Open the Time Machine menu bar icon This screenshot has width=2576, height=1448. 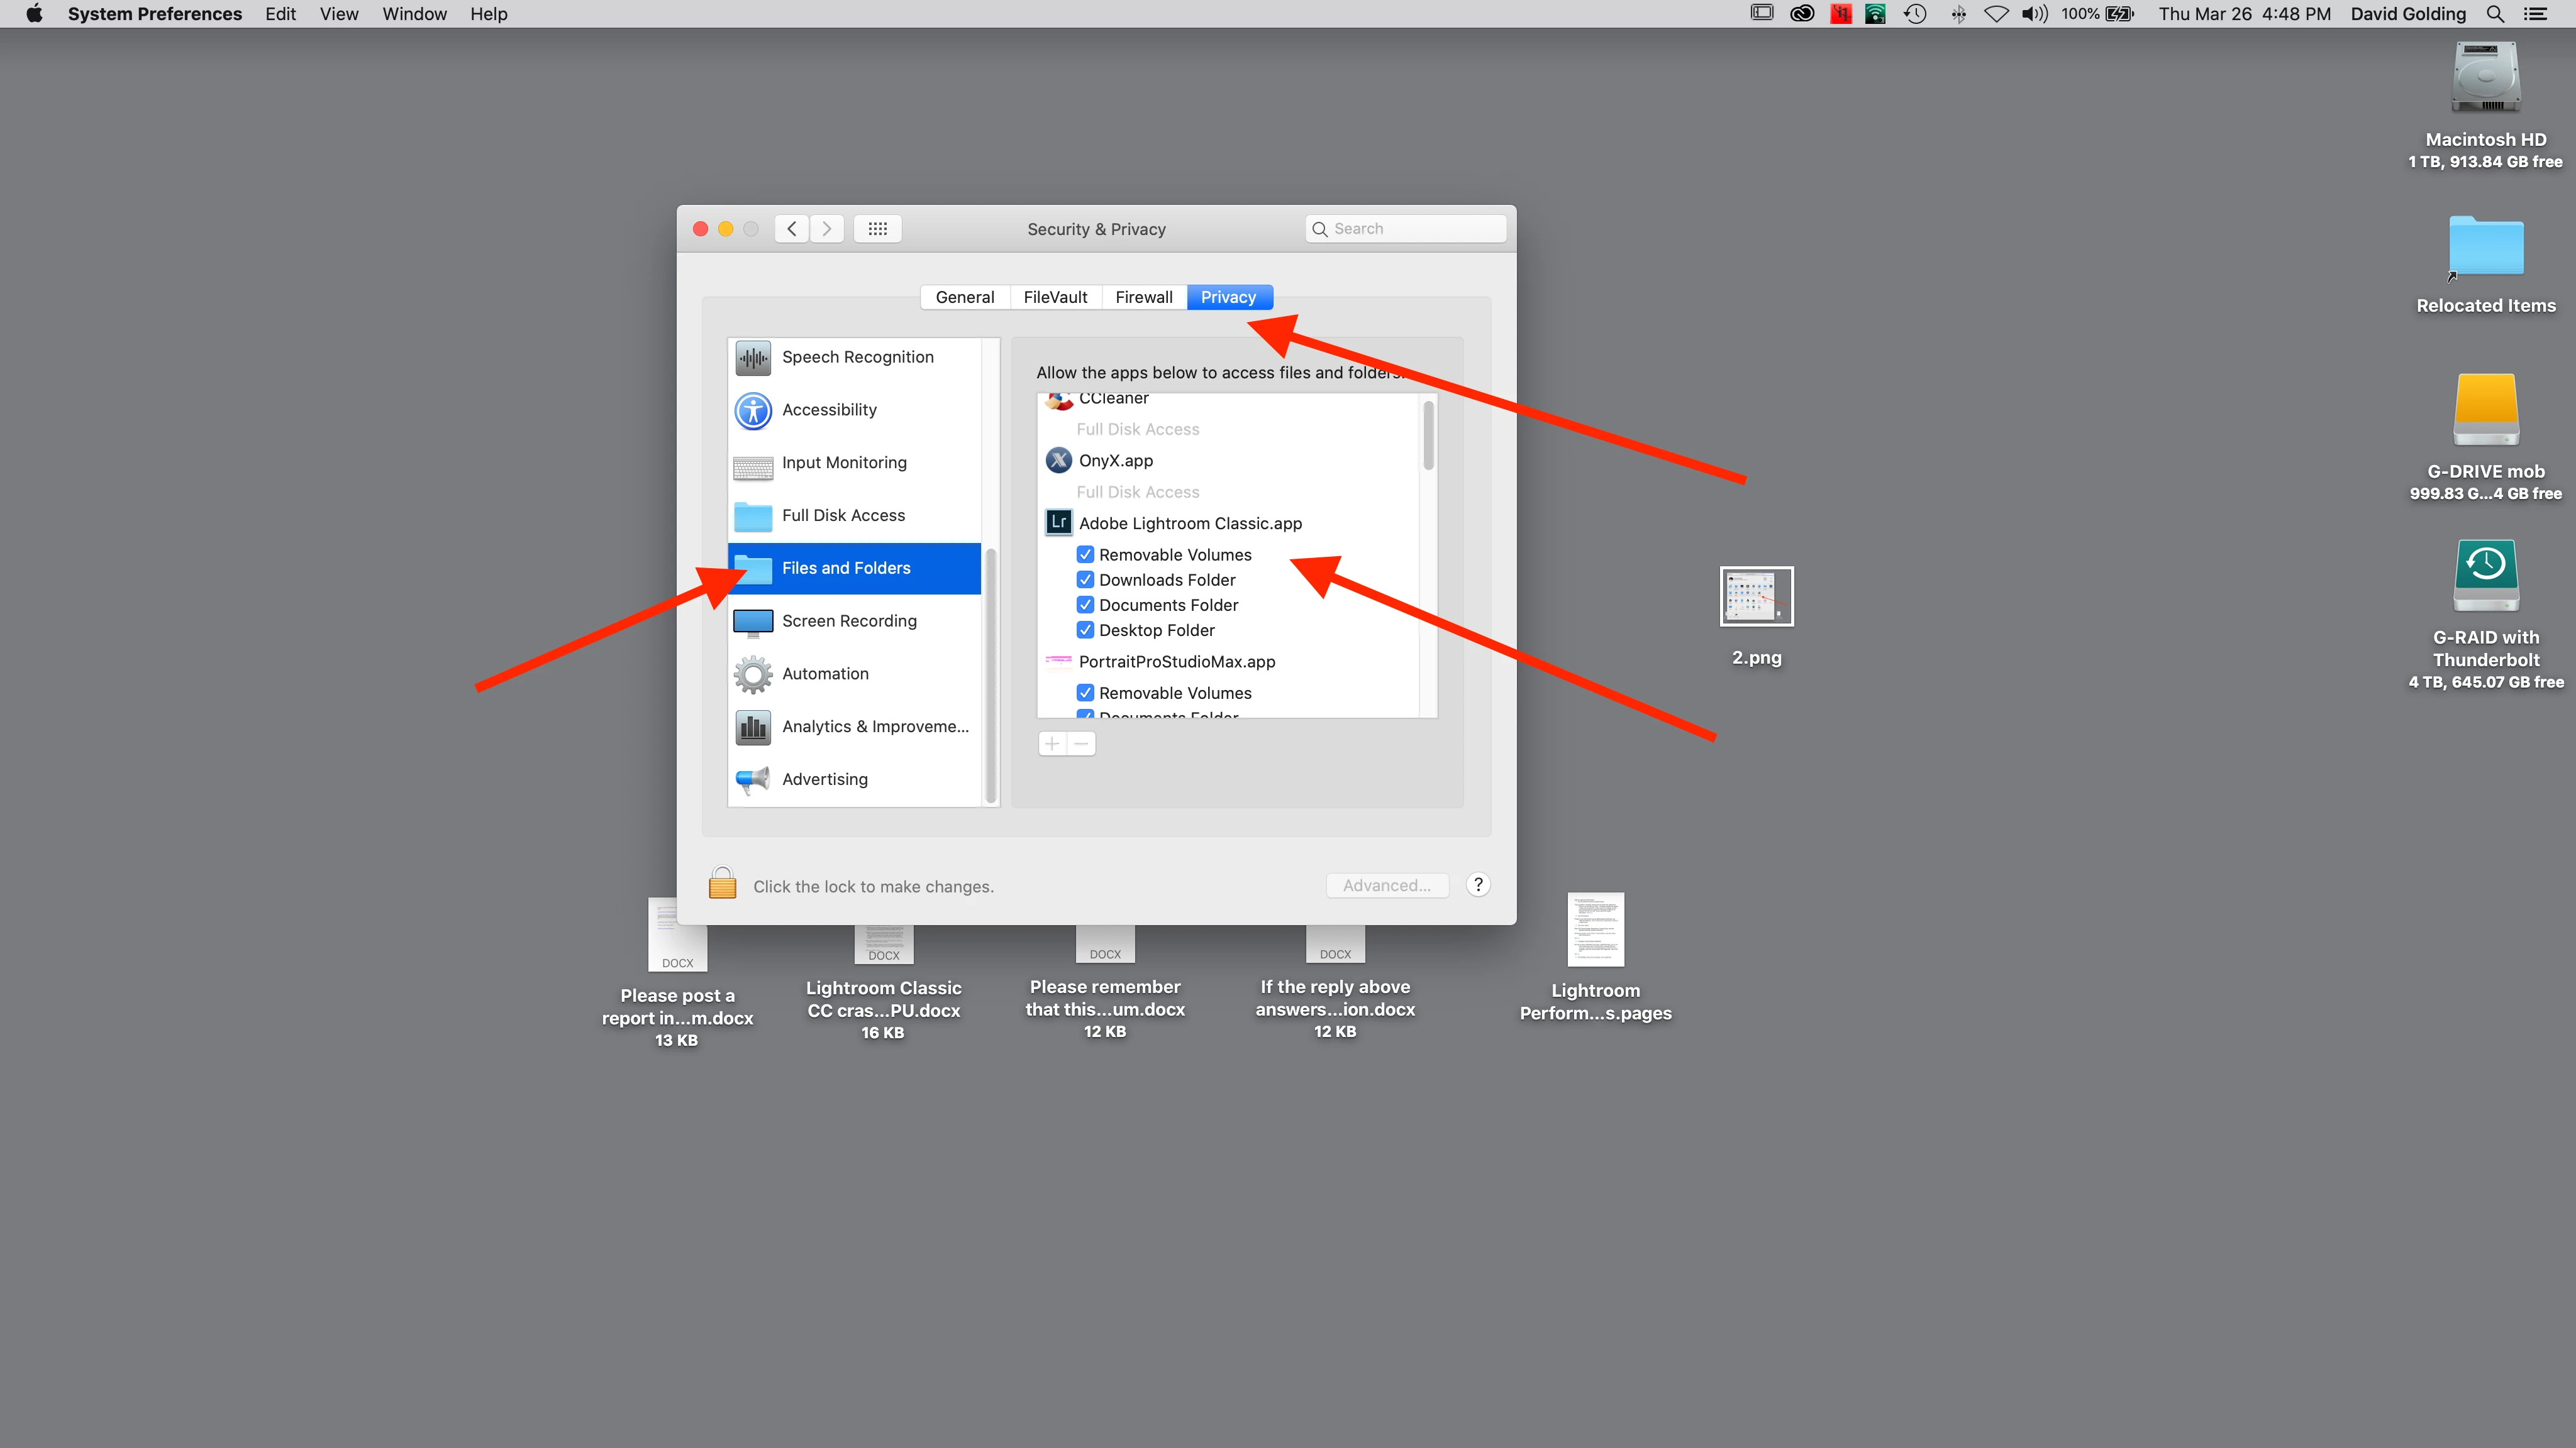[x=1915, y=14]
